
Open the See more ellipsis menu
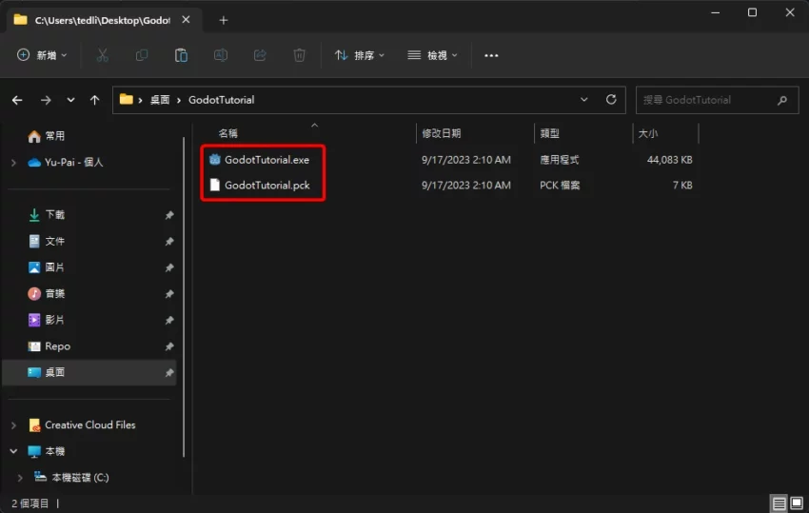coord(491,55)
